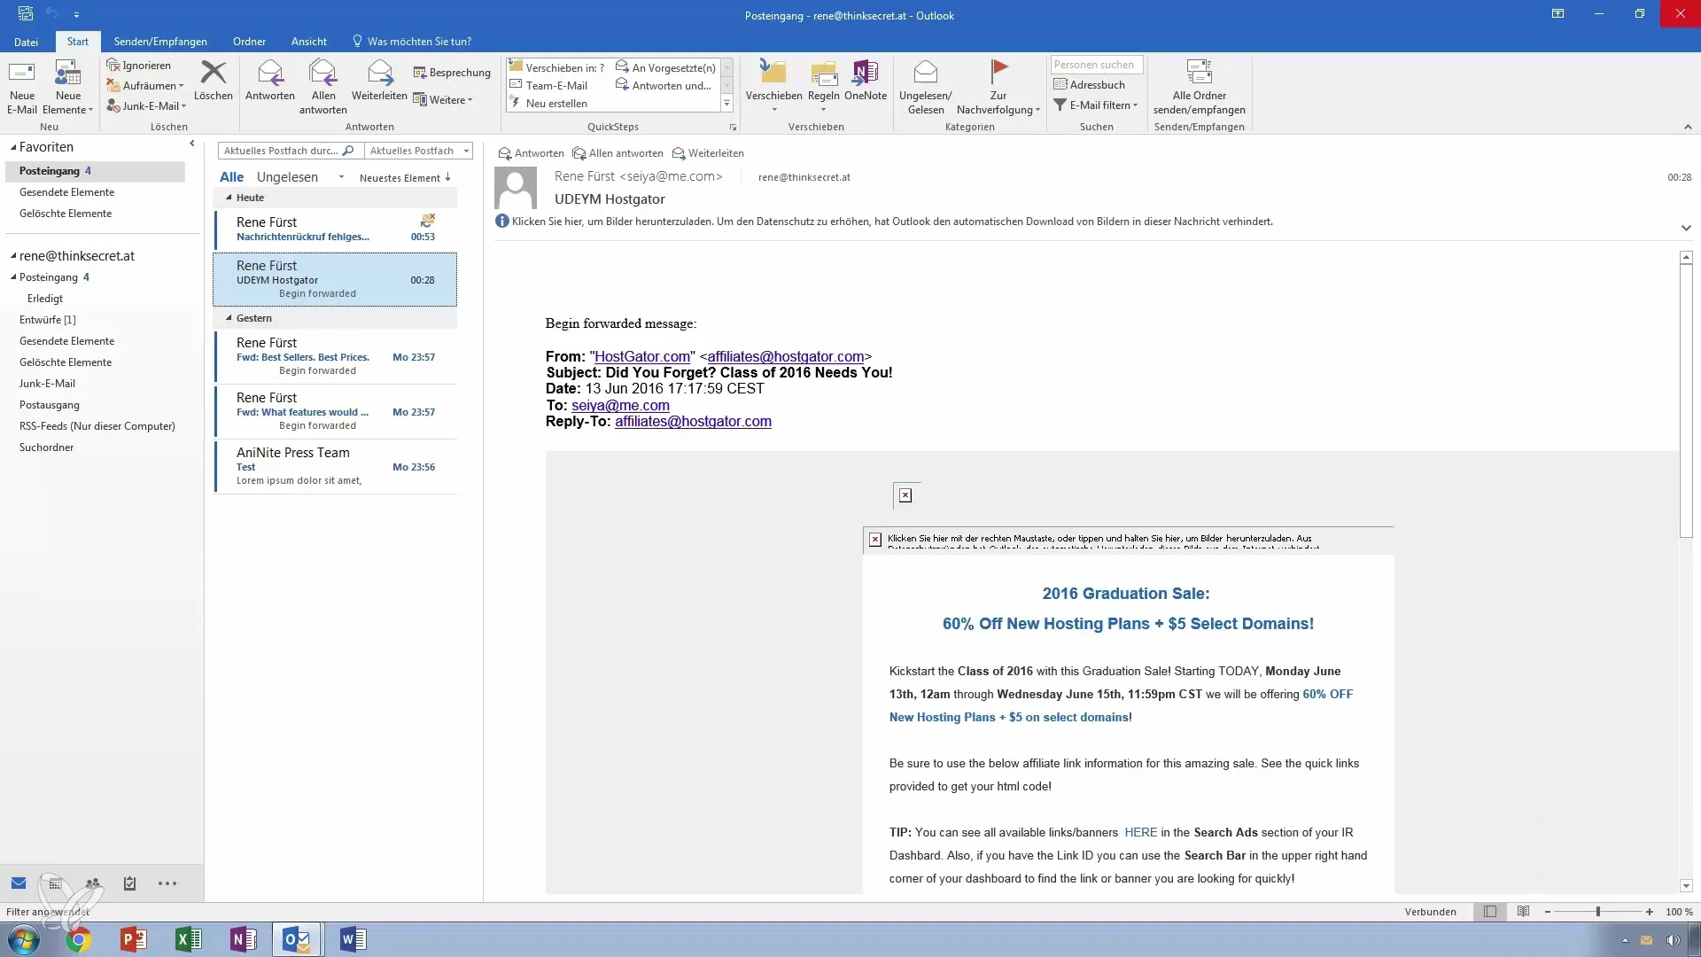Switch to the Calendar view icon
The image size is (1701, 957).
(56, 883)
